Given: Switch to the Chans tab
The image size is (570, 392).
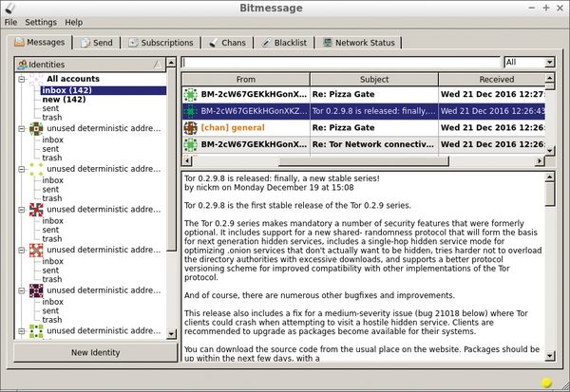Looking at the screenshot, I should pyautogui.click(x=228, y=43).
